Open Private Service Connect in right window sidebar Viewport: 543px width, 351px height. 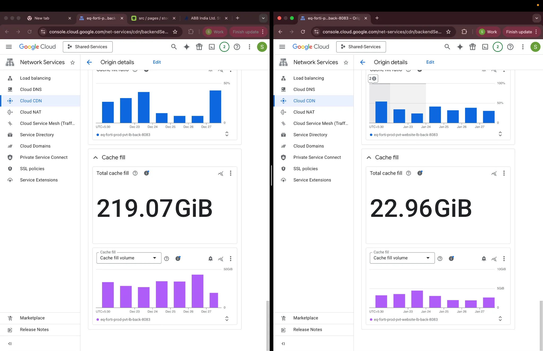(x=313, y=157)
